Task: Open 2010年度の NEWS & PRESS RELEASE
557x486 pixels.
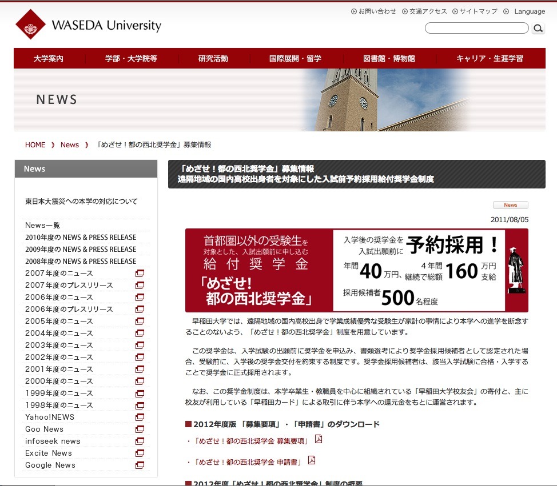Action: (81, 238)
